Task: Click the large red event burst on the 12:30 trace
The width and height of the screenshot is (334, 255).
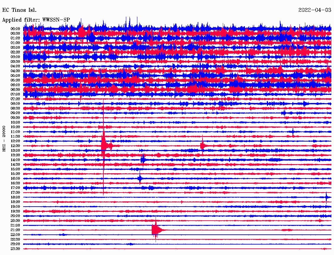Action: point(104,146)
